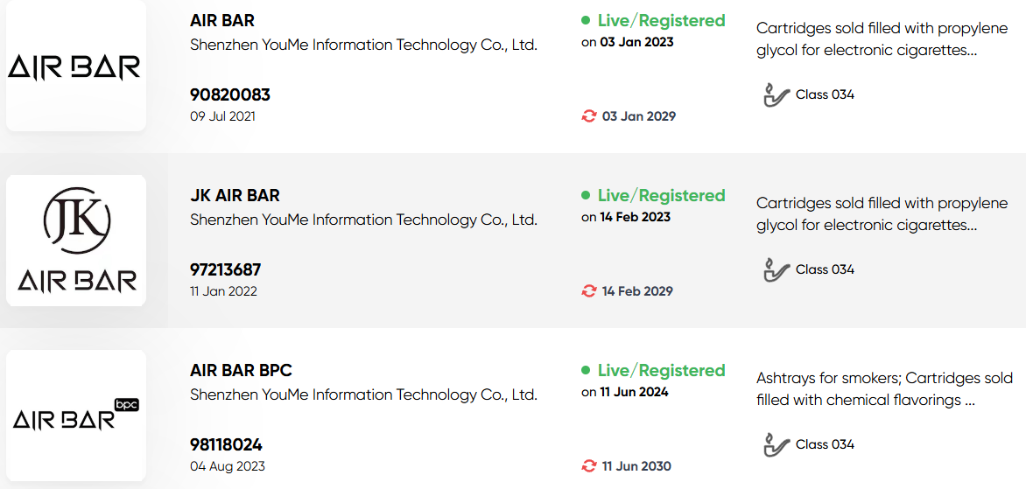
Task: Click the owner name under JK AIR BAR
Action: pyautogui.click(x=364, y=220)
